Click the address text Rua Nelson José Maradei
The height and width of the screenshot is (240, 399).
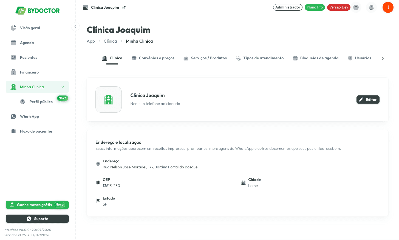pyautogui.click(x=150, y=167)
